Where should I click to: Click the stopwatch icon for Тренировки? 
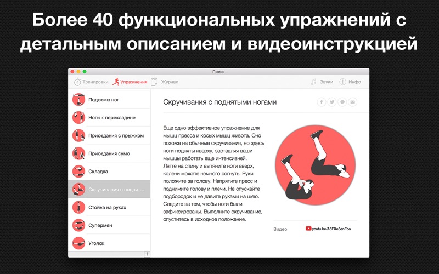point(77,82)
